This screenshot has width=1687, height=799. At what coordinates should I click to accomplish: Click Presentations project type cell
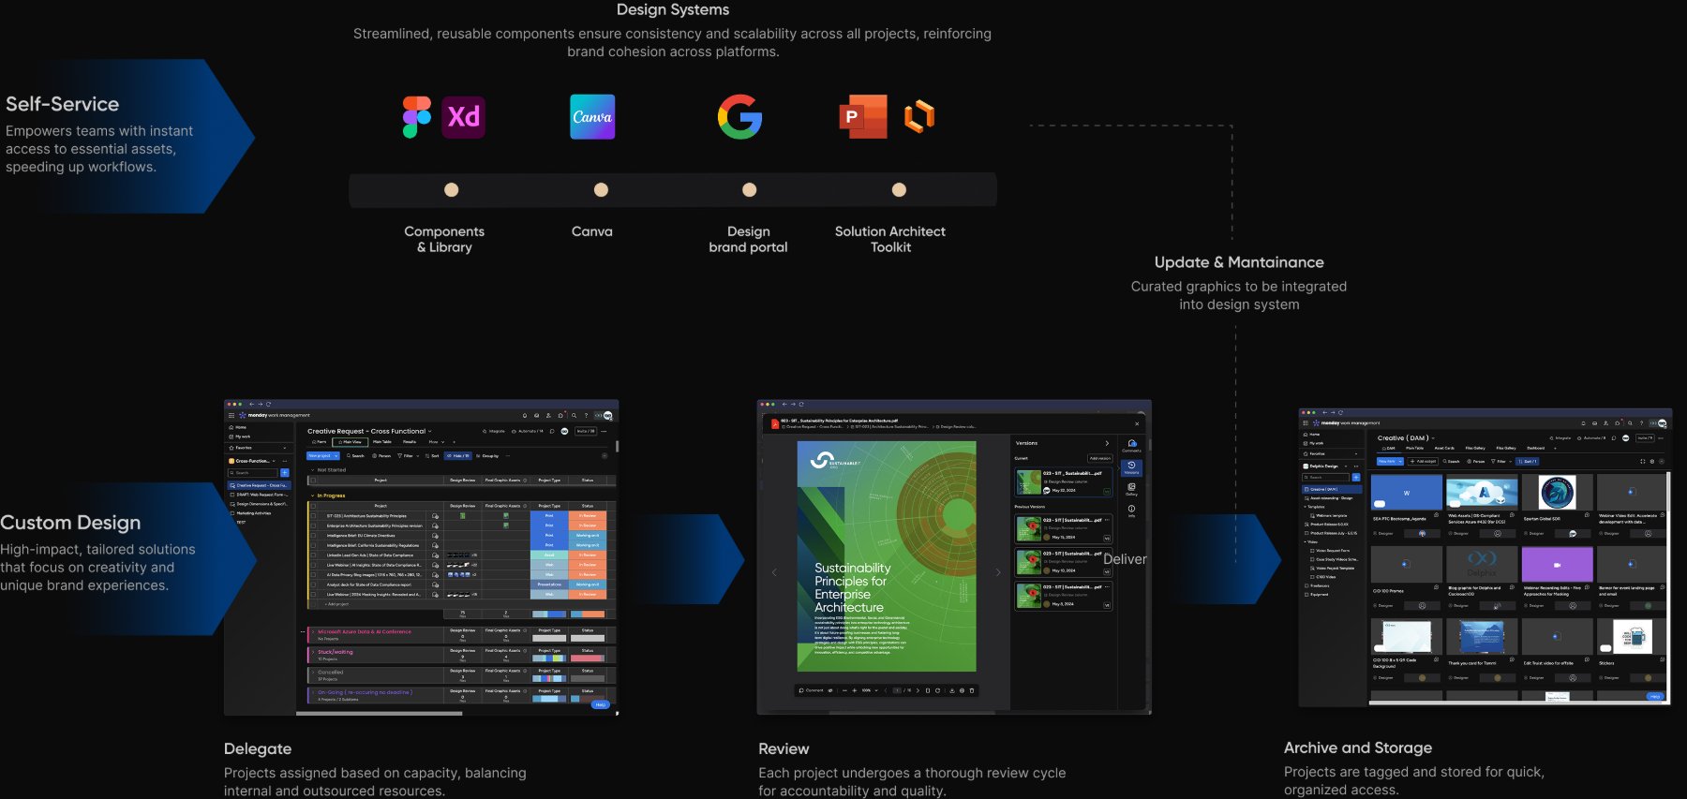coord(549,584)
